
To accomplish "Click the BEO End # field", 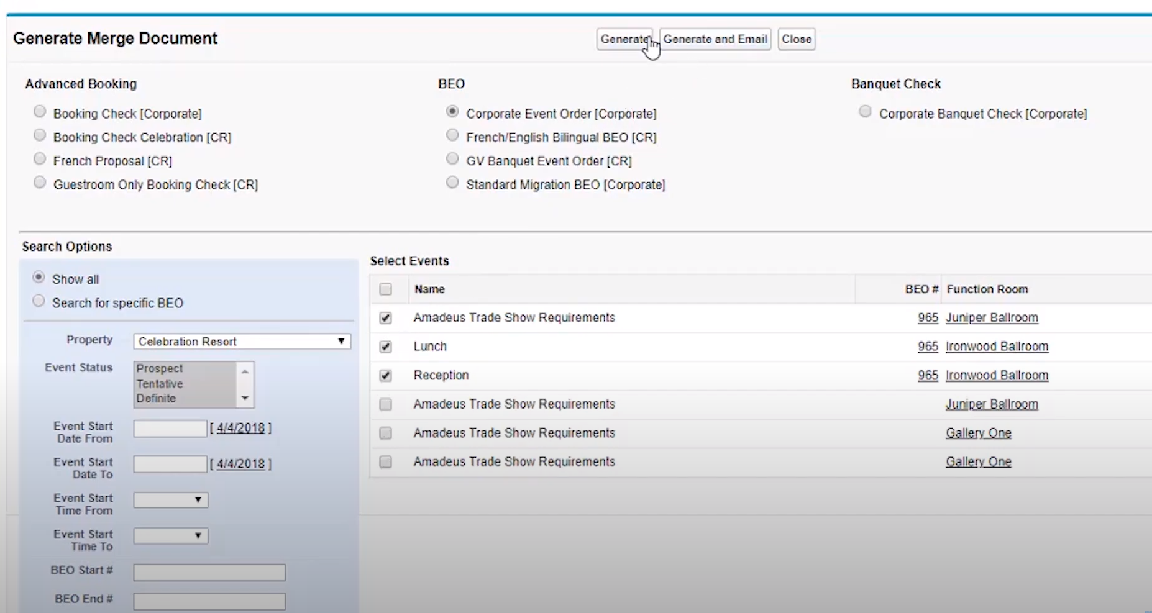I will coord(209,601).
